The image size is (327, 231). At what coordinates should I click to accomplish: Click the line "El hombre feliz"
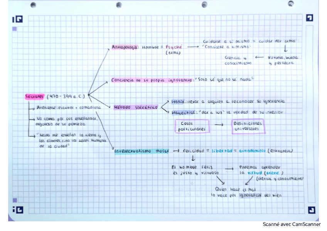192,167
